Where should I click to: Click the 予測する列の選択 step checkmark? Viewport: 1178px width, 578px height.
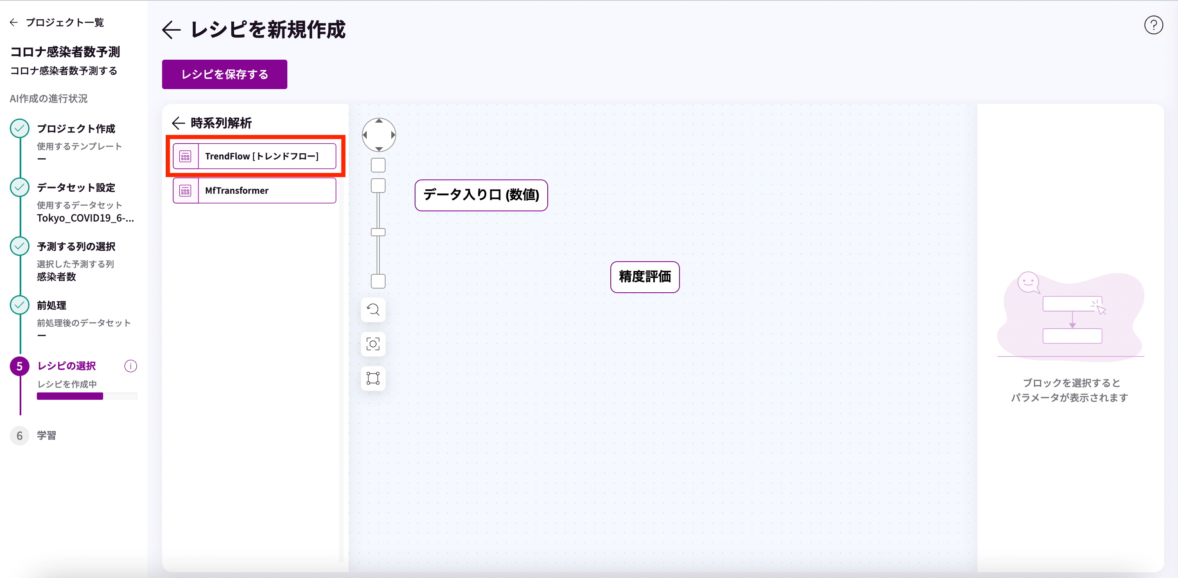(x=20, y=246)
